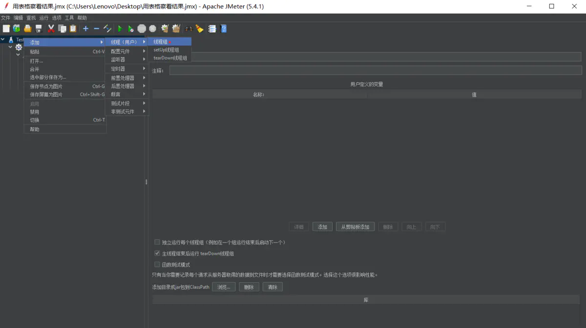The height and width of the screenshot is (328, 586).
Task: Click the Clear results gear-broom icon
Action: pos(165,29)
